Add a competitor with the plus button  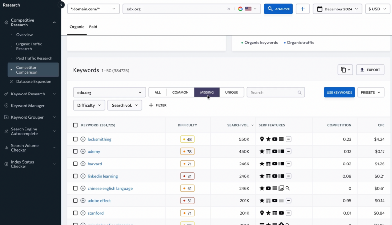coord(303,9)
